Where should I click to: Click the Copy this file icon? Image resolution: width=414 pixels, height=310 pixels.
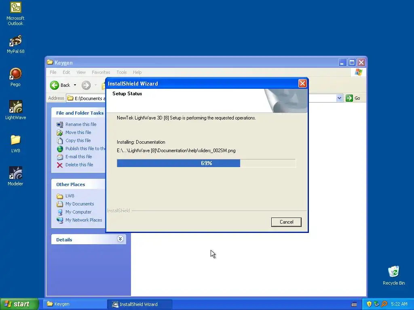(x=60, y=141)
